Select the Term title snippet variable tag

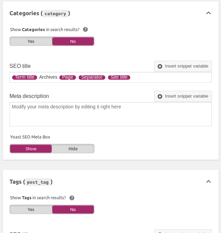[25, 77]
